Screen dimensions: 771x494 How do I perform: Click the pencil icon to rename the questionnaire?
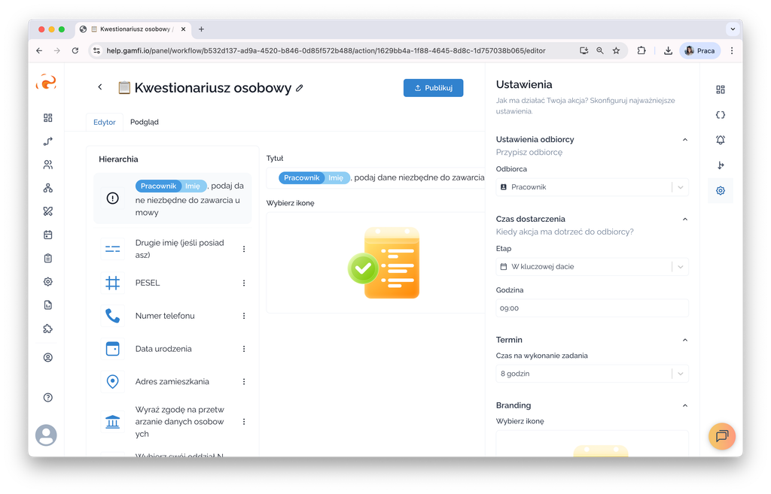tap(300, 88)
